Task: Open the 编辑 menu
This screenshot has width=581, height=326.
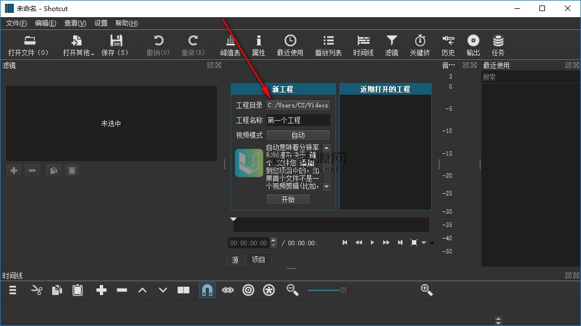Action: click(x=45, y=23)
